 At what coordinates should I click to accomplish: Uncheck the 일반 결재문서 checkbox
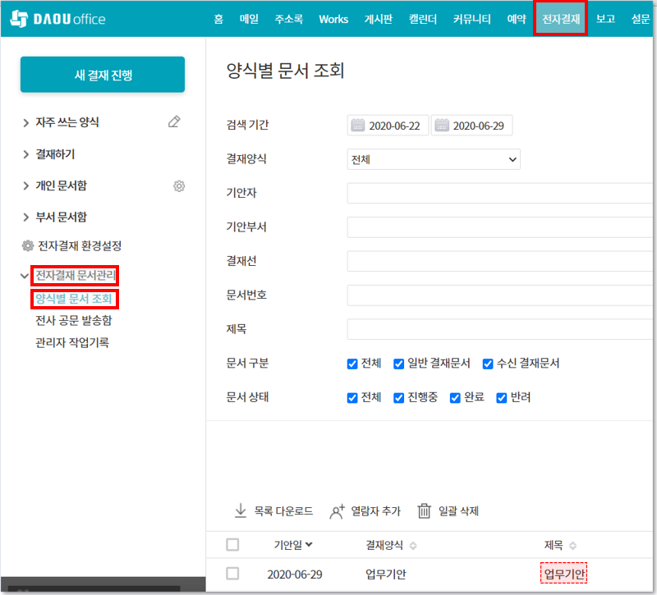(x=399, y=364)
